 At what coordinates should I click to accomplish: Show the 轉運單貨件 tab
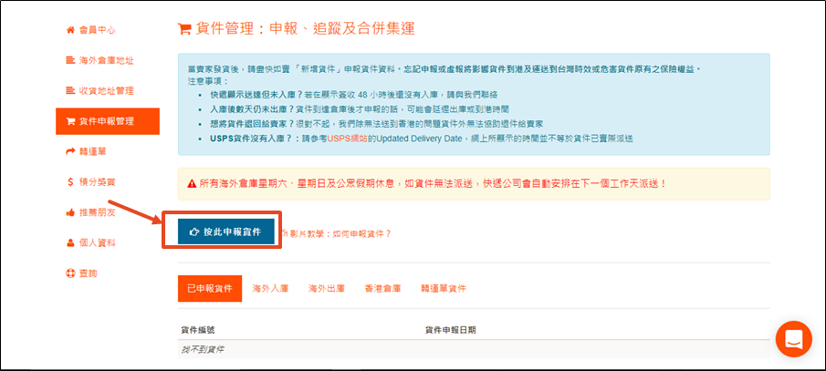click(x=444, y=288)
